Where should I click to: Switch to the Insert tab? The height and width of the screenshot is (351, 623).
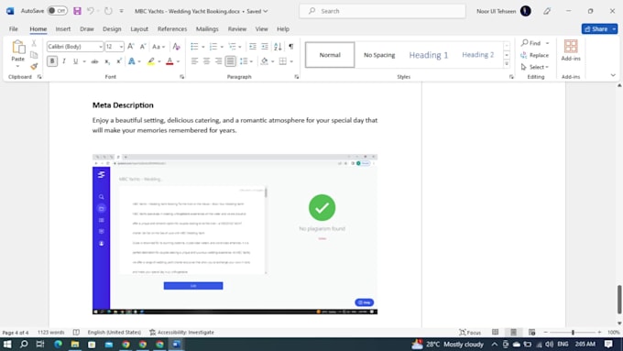(x=63, y=29)
